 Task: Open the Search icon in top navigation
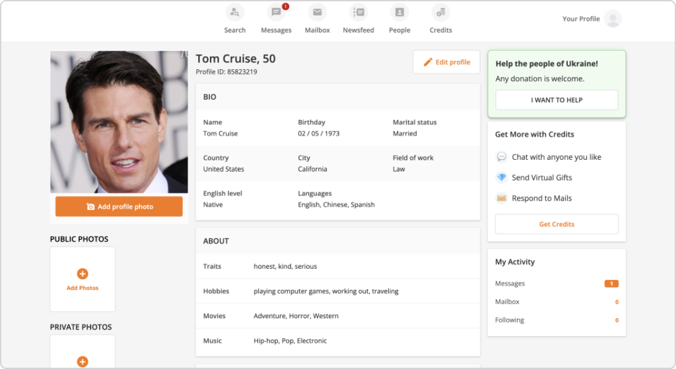[x=234, y=13]
